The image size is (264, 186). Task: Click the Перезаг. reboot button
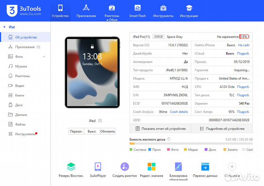76,131
